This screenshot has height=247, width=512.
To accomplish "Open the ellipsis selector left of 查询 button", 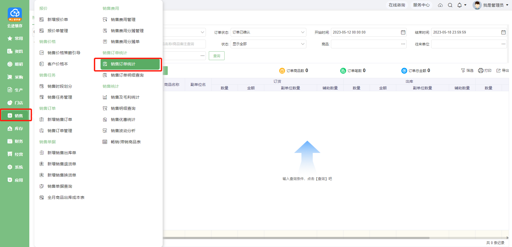I will (x=202, y=56).
